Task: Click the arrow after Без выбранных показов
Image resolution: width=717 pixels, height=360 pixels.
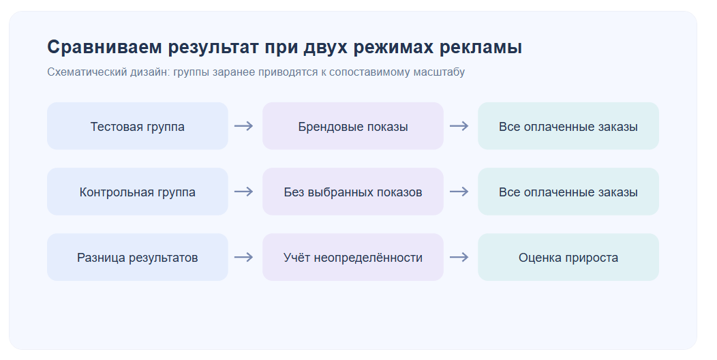Action: pos(459,191)
